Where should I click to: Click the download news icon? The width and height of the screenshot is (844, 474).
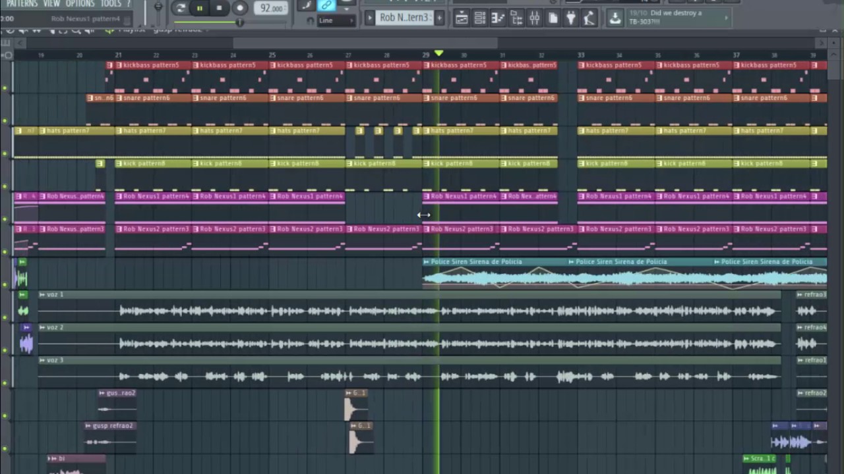pyautogui.click(x=615, y=18)
